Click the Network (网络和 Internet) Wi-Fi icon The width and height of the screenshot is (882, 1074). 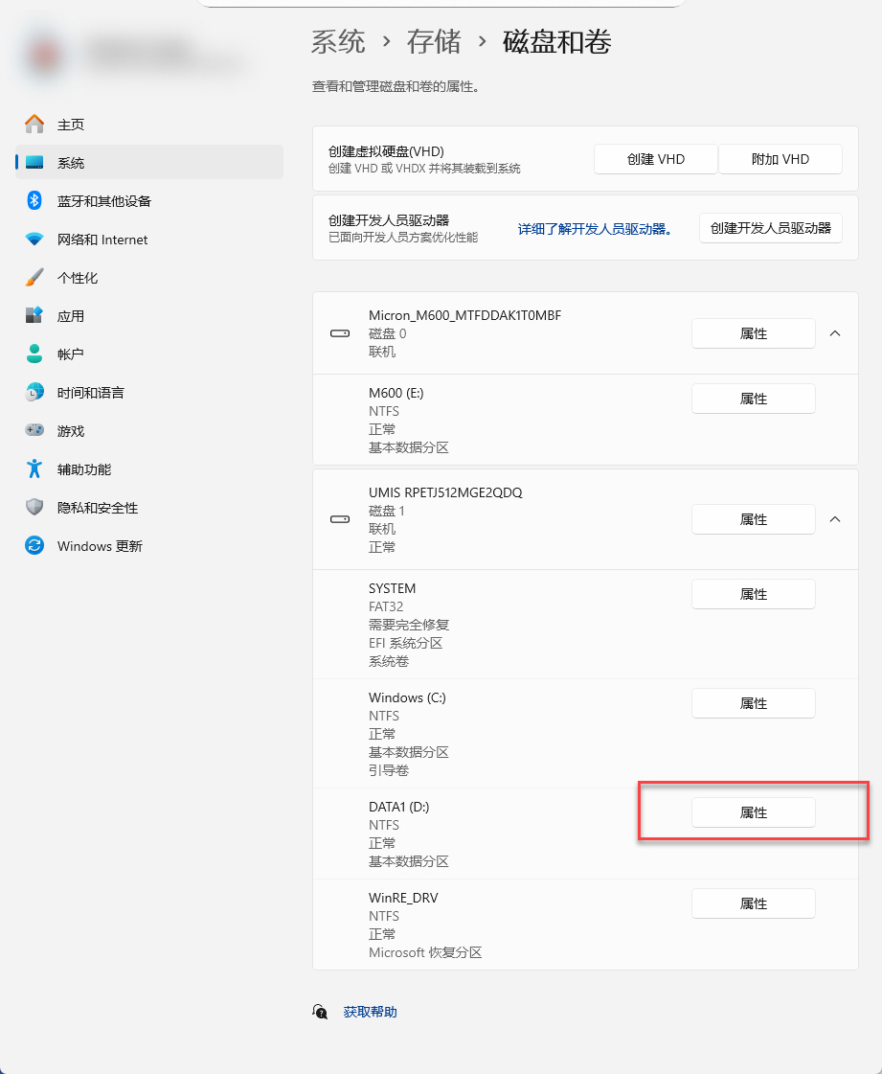pyautogui.click(x=34, y=240)
